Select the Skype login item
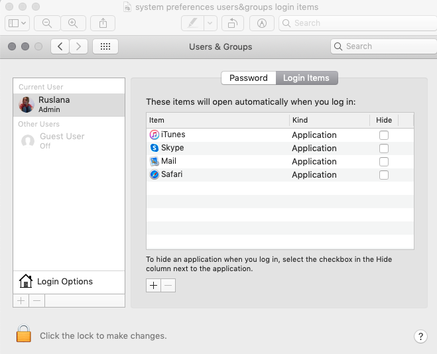Viewport: 437px width, 354px height. (x=280, y=148)
